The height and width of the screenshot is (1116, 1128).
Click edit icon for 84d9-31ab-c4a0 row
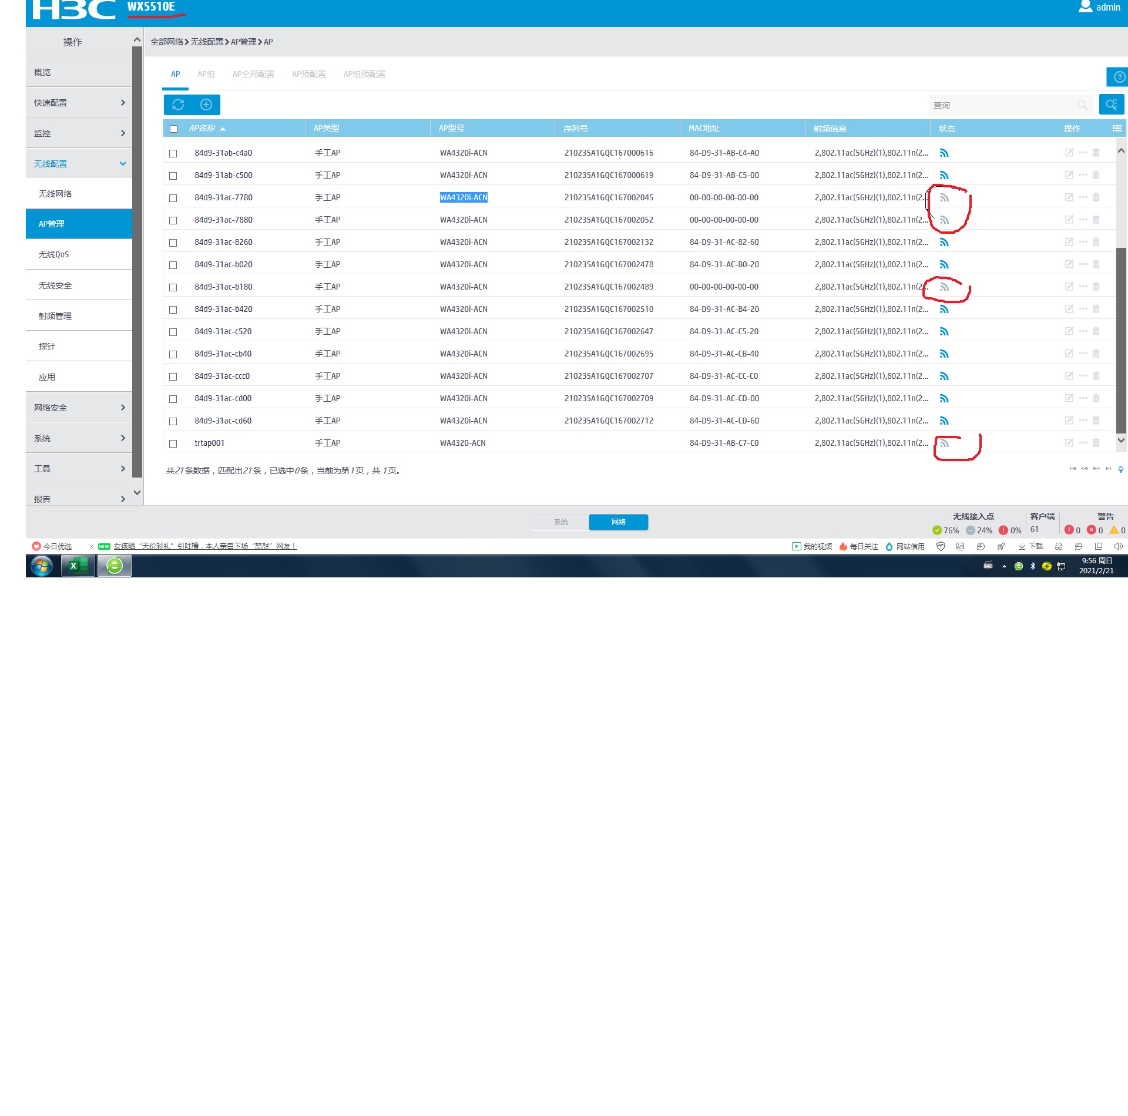pyautogui.click(x=1069, y=153)
